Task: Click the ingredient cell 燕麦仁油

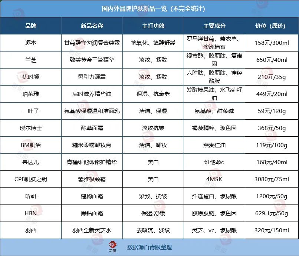Action: [214, 145]
